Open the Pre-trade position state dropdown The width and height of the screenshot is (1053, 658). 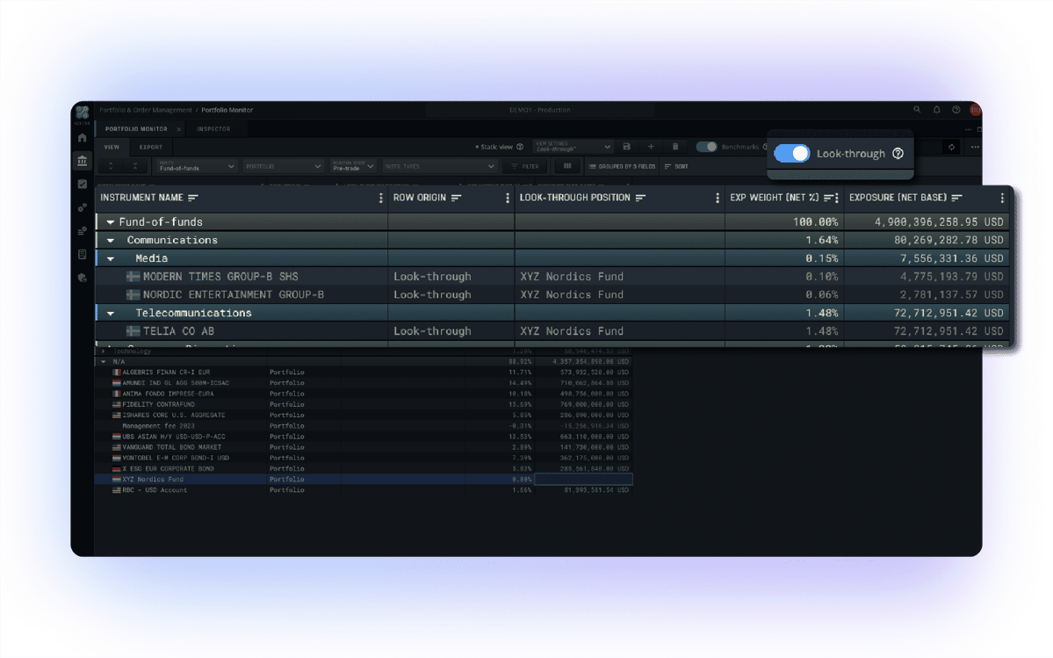[x=351, y=166]
